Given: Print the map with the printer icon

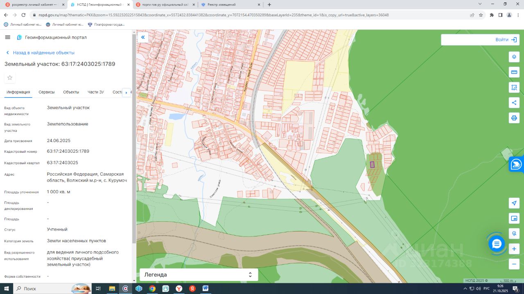Looking at the screenshot, I should 514,118.
